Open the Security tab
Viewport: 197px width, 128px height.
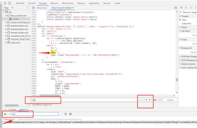107,3
